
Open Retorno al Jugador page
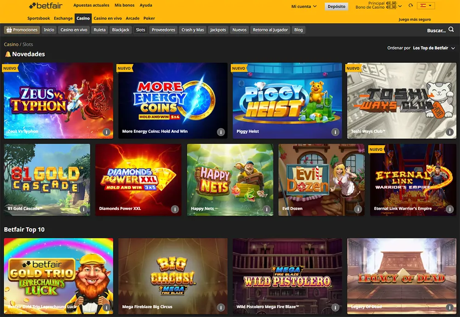tap(270, 30)
